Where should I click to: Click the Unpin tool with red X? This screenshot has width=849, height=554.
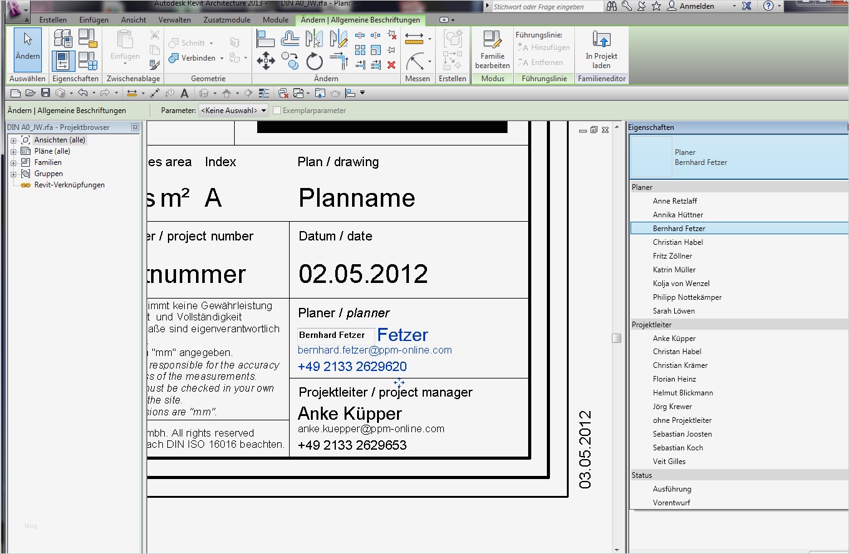391,36
